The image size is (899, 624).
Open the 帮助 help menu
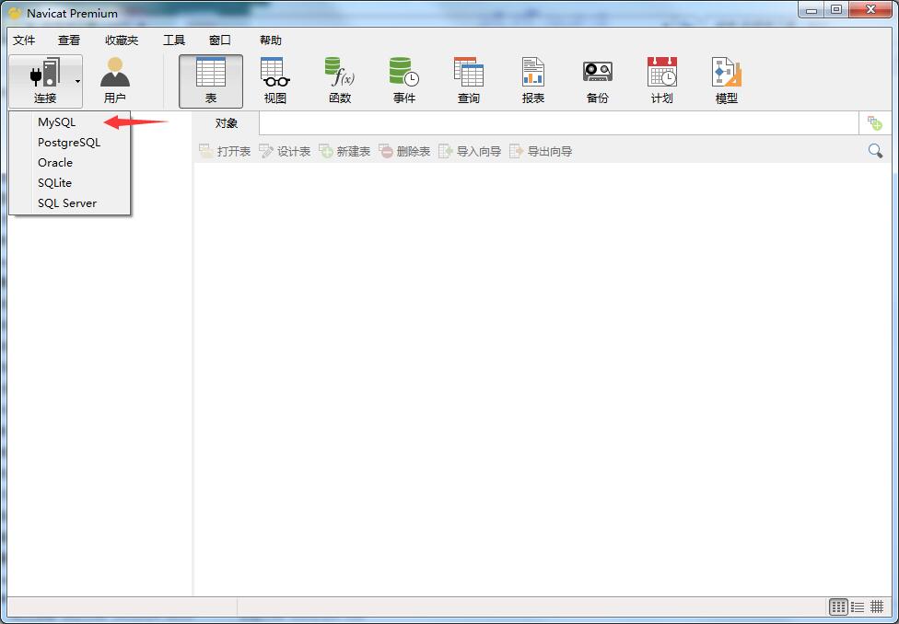[x=271, y=40]
